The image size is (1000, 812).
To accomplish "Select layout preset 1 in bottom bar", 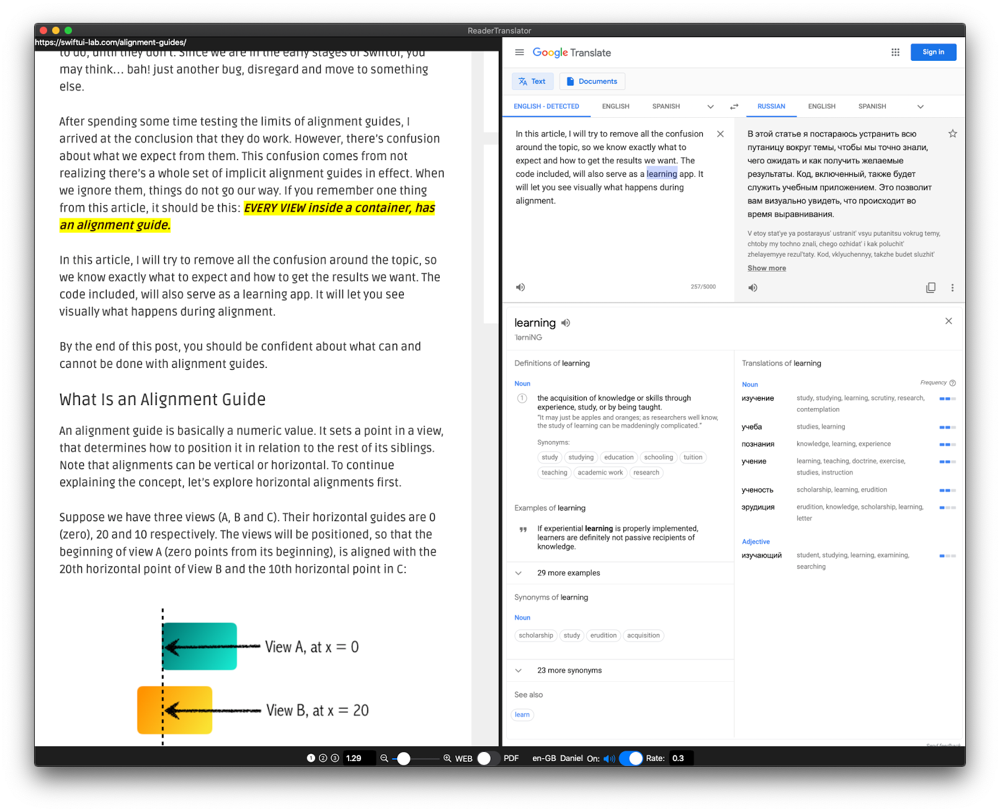I will [x=311, y=758].
